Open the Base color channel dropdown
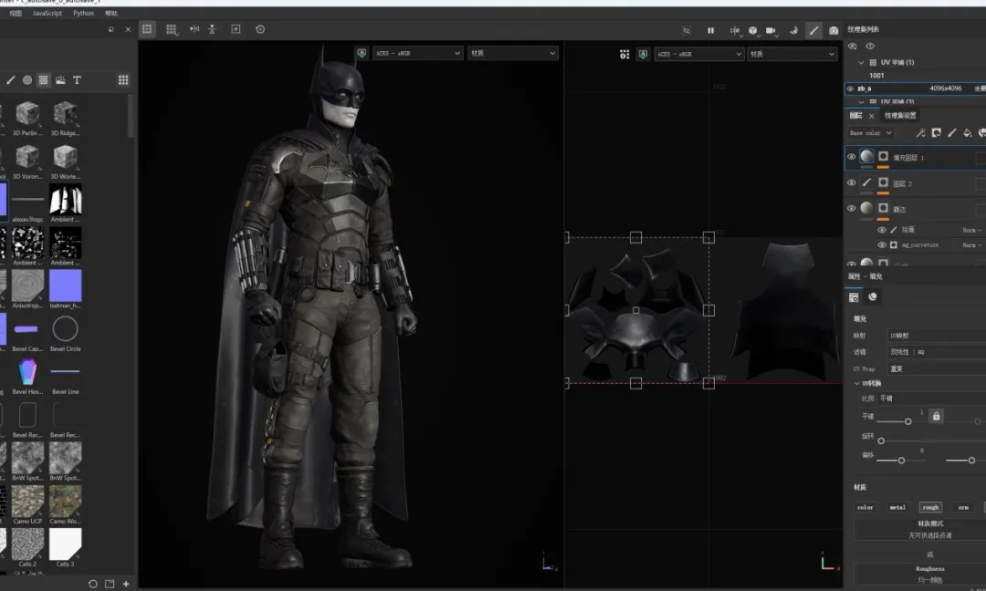 (871, 133)
